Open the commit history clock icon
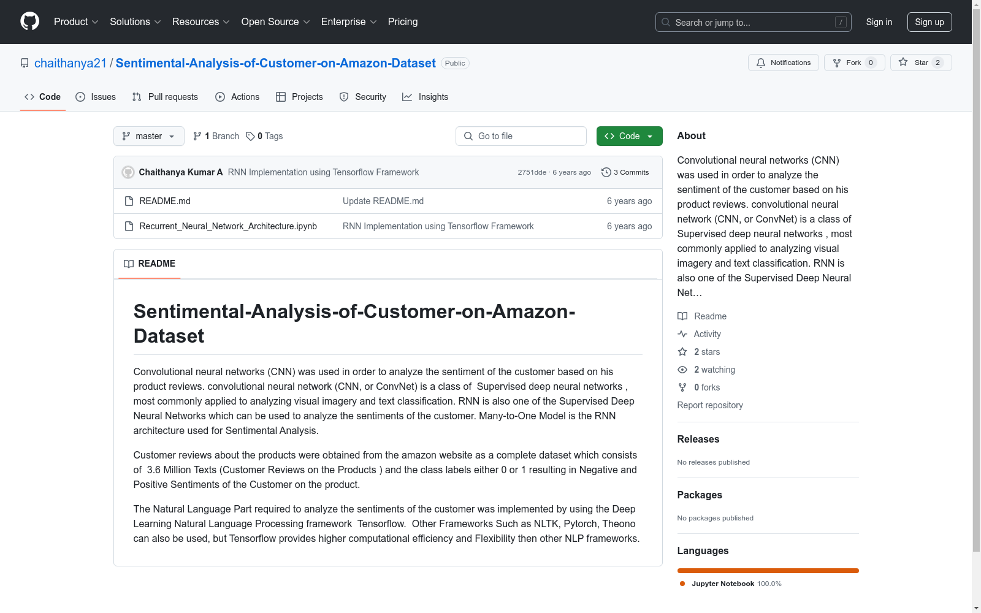 click(x=606, y=172)
